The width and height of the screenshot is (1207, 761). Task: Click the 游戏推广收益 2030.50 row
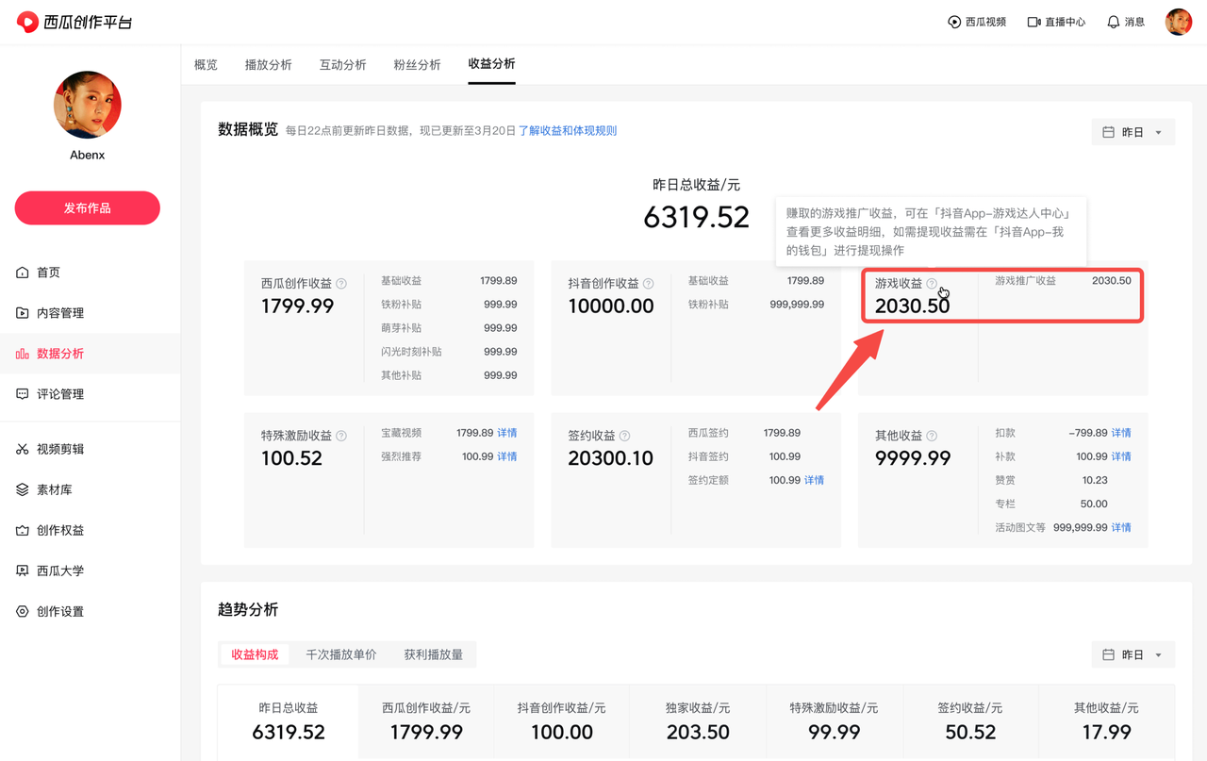coord(1063,281)
